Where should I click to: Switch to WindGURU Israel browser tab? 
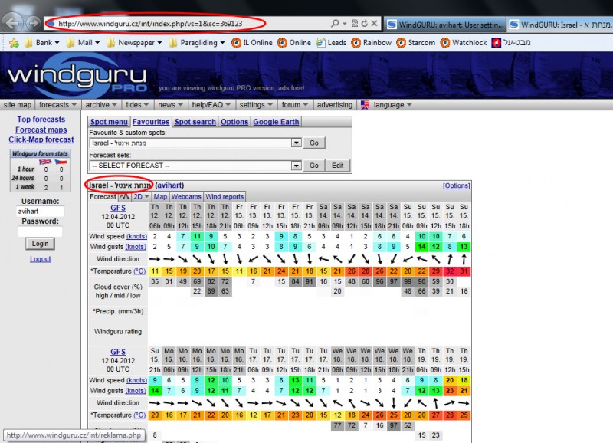[559, 25]
